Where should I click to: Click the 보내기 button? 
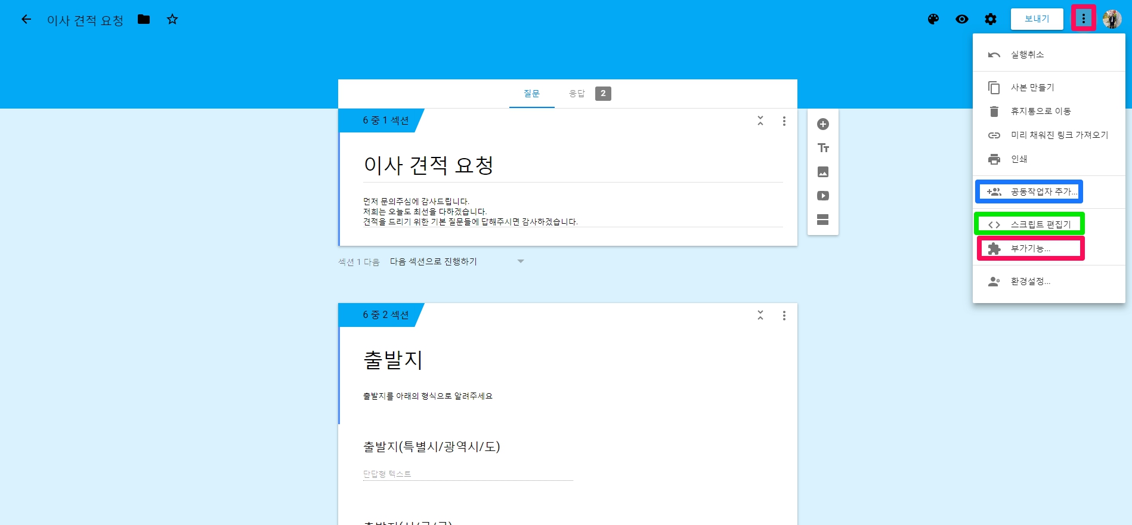pos(1037,19)
